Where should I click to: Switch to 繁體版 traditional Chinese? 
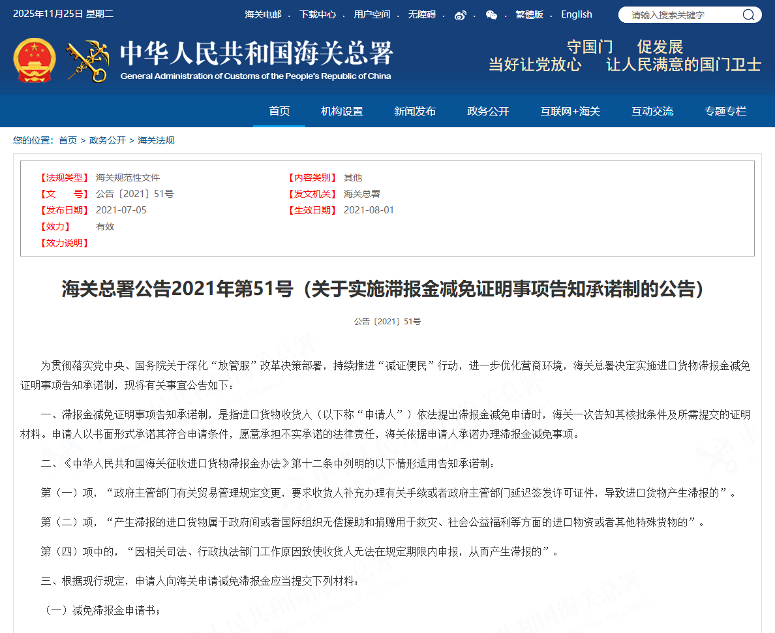pyautogui.click(x=529, y=14)
